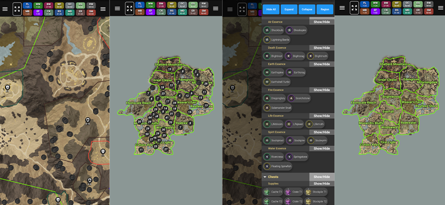Image resolution: width=445 pixels, height=205 pixels.
Task: Click Show/Hide for Supplies
Action: tap(322, 183)
